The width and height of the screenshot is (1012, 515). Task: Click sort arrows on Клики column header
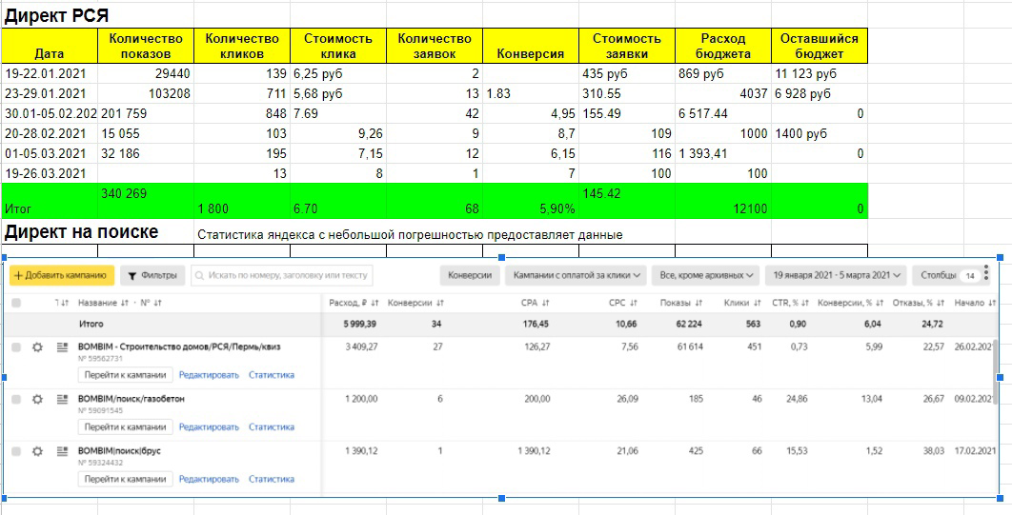755,303
